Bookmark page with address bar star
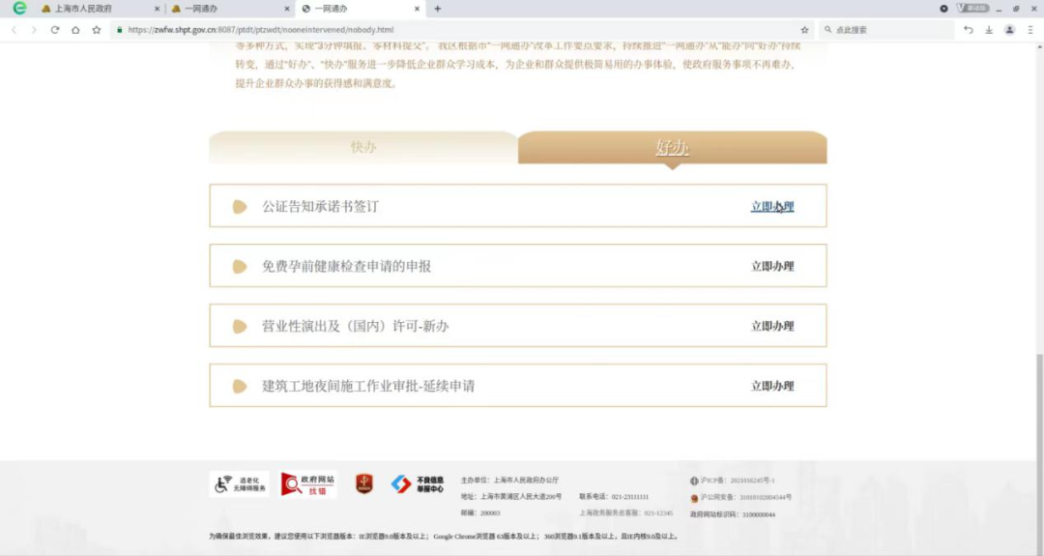The width and height of the screenshot is (1044, 556). pyautogui.click(x=804, y=30)
